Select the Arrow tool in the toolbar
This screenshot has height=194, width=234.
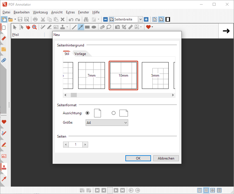point(81,27)
